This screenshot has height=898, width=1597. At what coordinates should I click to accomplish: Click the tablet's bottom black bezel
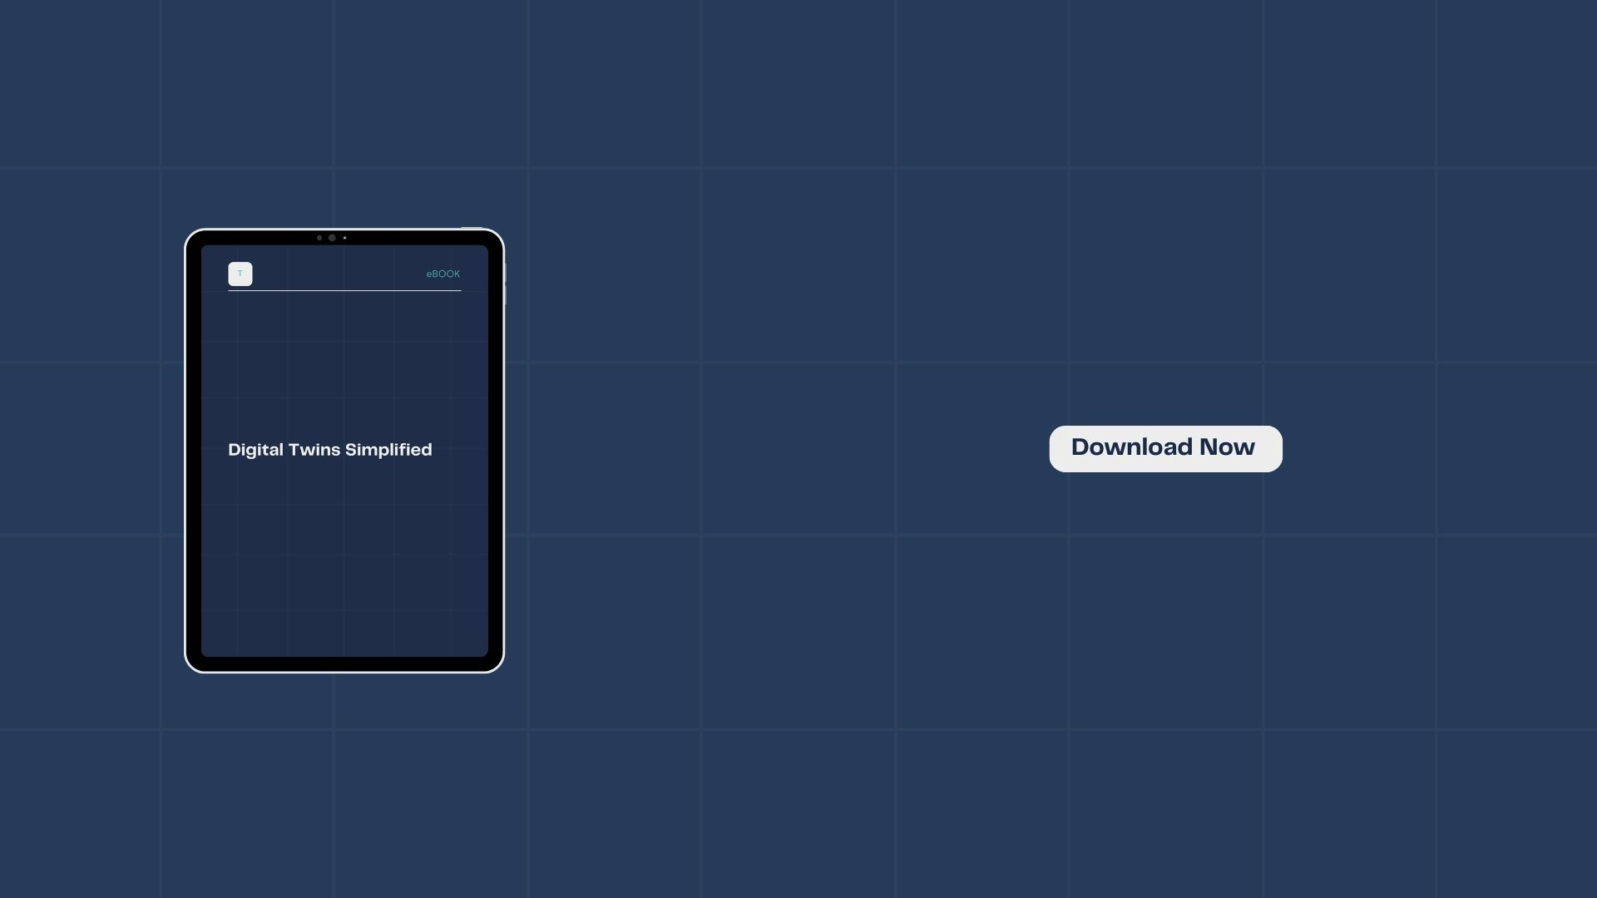pyautogui.click(x=344, y=664)
